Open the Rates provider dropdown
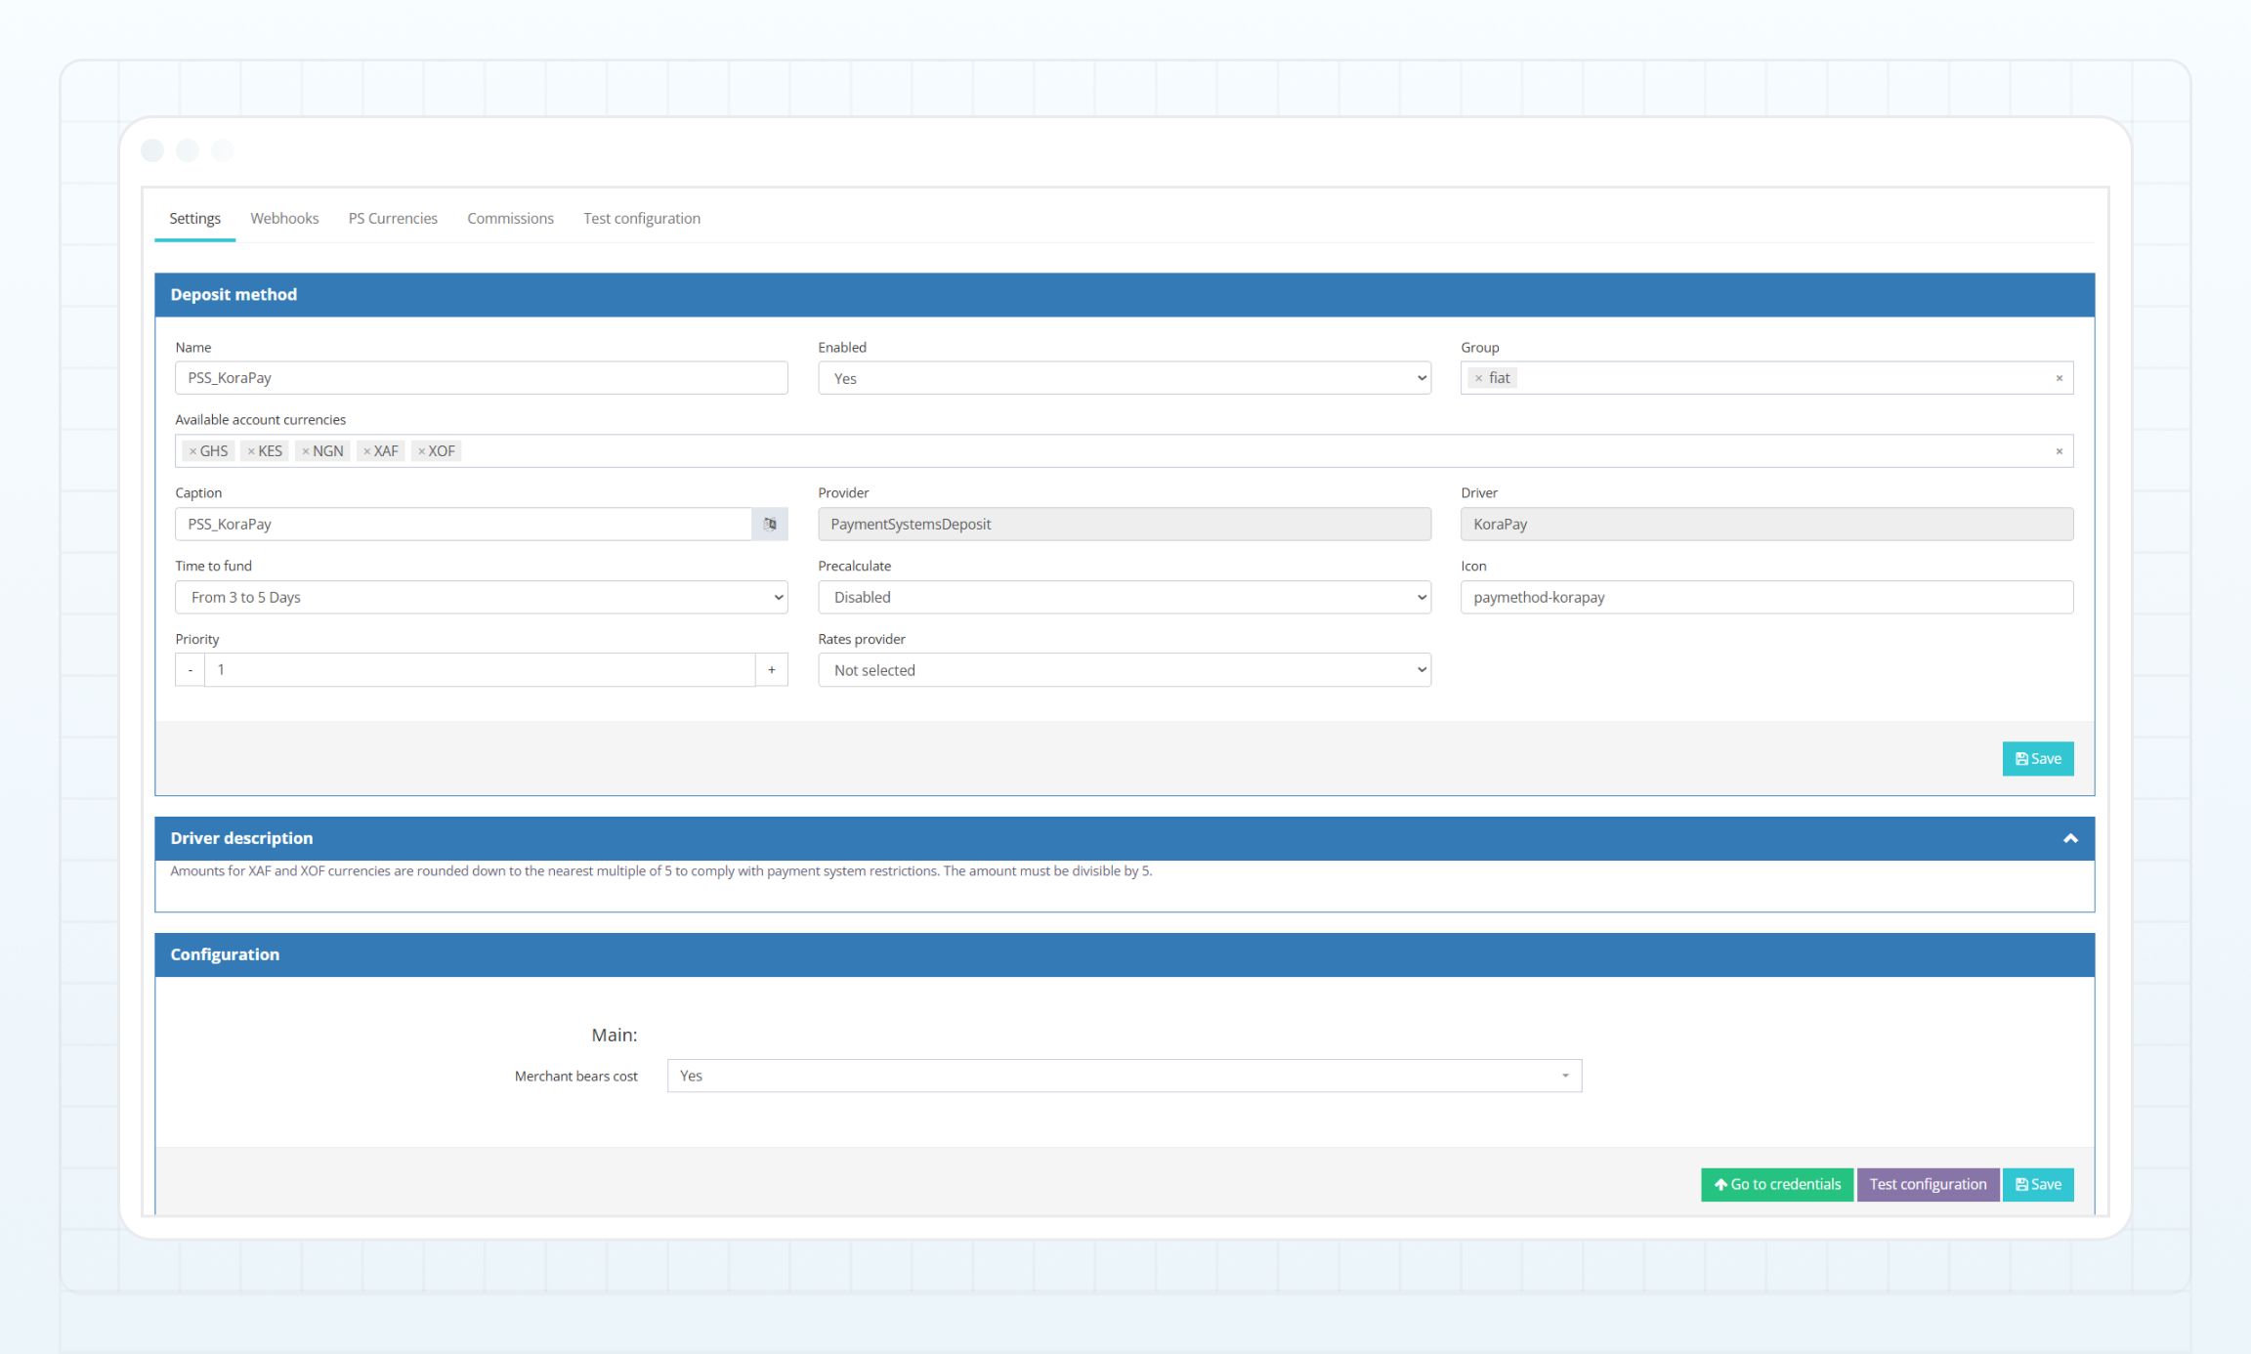 [1125, 670]
